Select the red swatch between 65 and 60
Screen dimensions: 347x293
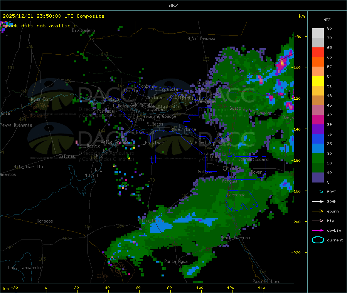tap(318, 52)
